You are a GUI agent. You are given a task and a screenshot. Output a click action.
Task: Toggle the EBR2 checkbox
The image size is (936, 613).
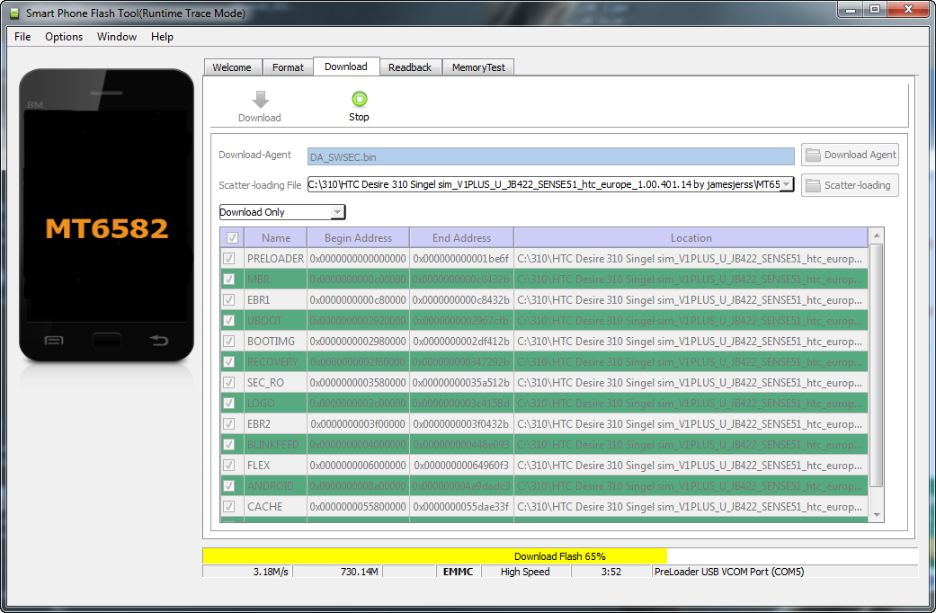pos(228,423)
